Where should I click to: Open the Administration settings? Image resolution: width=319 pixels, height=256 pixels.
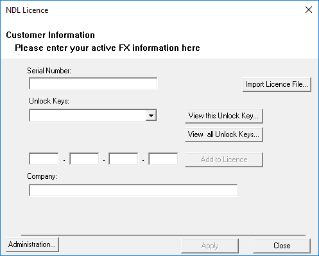32,244
